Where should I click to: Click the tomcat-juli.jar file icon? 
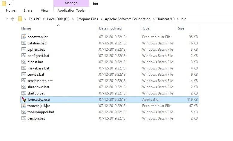(24, 106)
